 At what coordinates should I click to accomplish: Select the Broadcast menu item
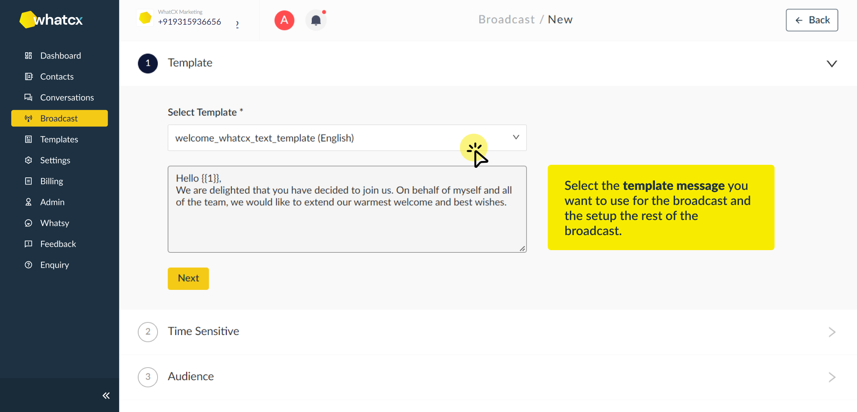(59, 118)
